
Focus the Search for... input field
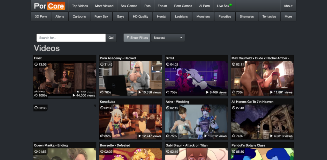(x=71, y=38)
